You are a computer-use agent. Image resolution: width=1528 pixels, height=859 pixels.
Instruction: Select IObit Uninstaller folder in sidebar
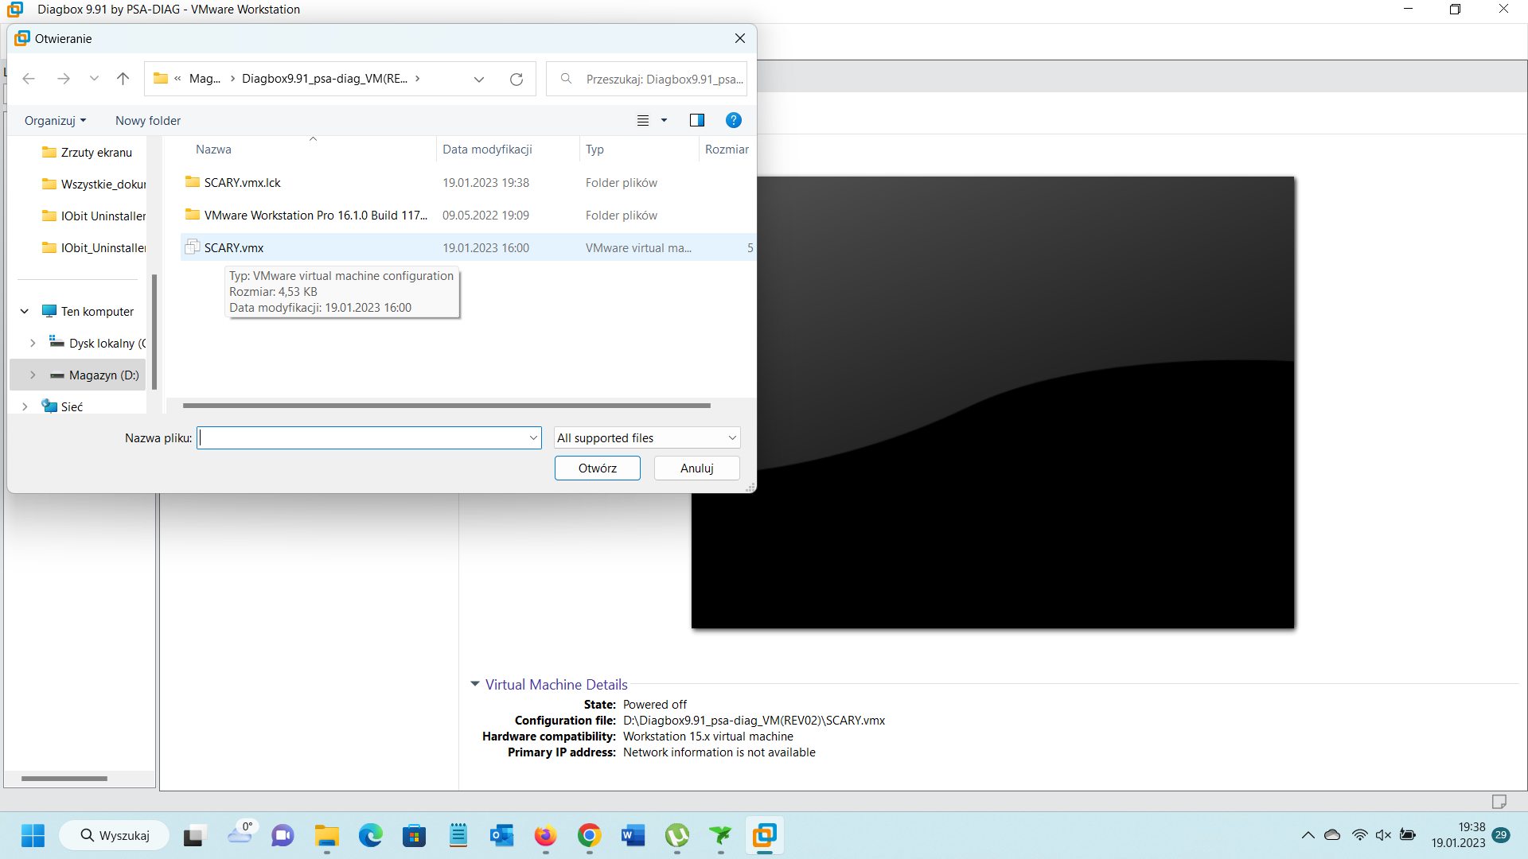coord(94,216)
